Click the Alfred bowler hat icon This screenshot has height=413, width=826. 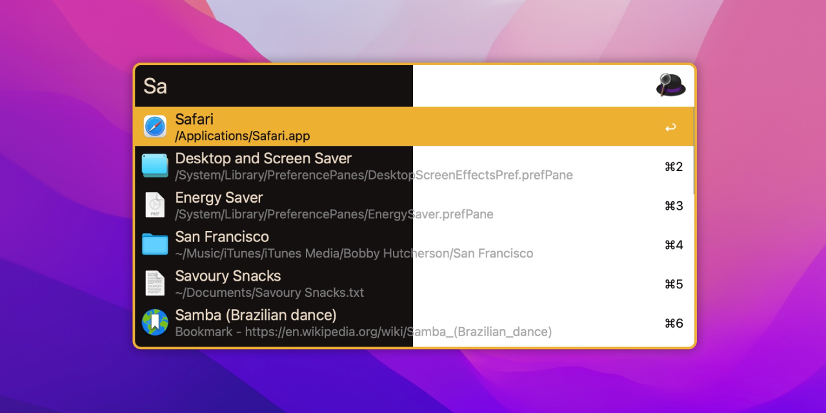click(x=670, y=85)
